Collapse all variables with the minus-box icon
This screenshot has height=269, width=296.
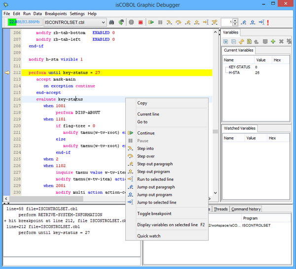click(x=234, y=41)
